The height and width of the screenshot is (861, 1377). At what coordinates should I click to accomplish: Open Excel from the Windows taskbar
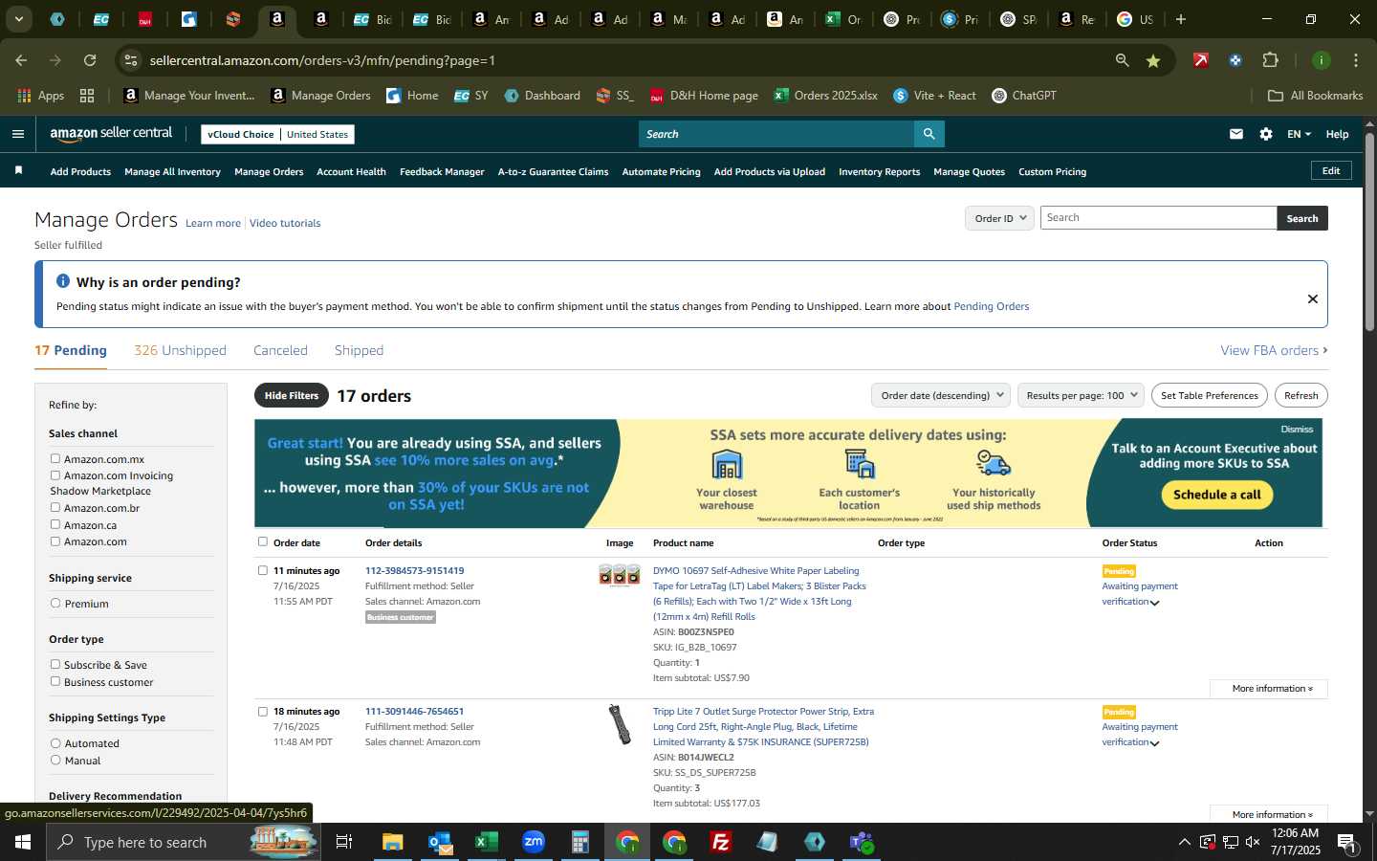[487, 842]
